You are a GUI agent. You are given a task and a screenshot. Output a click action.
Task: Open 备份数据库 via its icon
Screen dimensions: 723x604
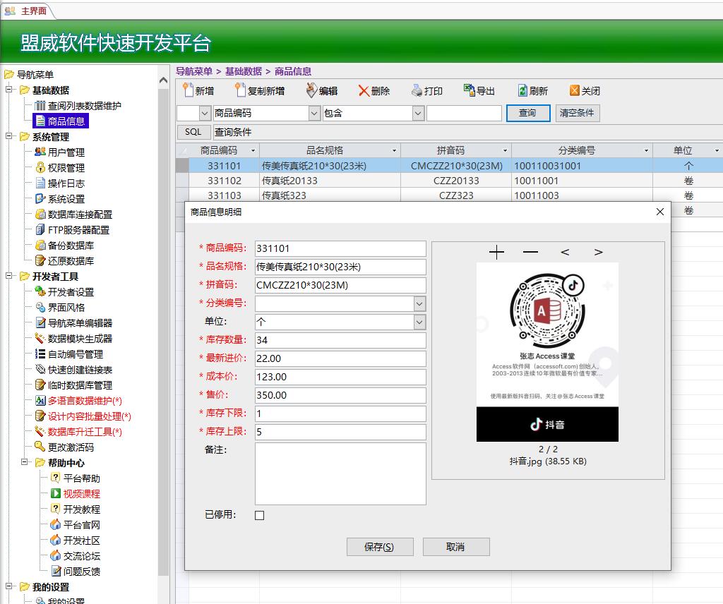pyautogui.click(x=40, y=245)
